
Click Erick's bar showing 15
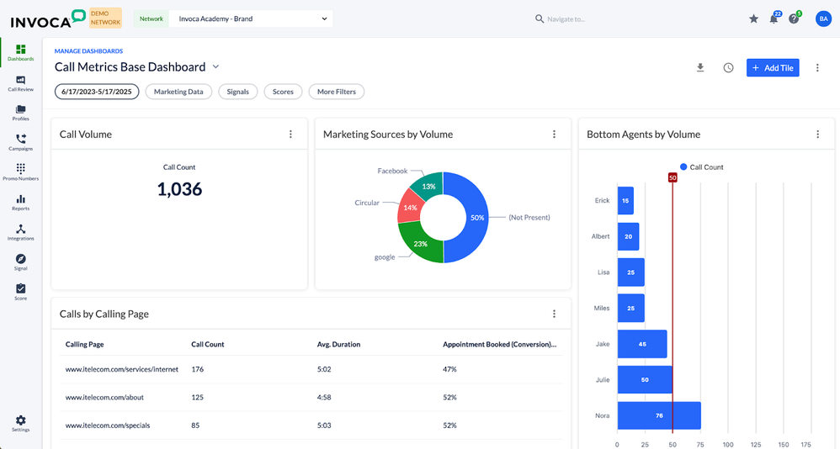point(625,201)
